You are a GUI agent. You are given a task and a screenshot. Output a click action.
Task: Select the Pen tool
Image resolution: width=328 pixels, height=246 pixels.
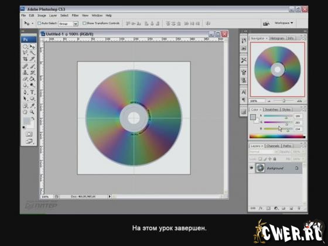[25, 92]
